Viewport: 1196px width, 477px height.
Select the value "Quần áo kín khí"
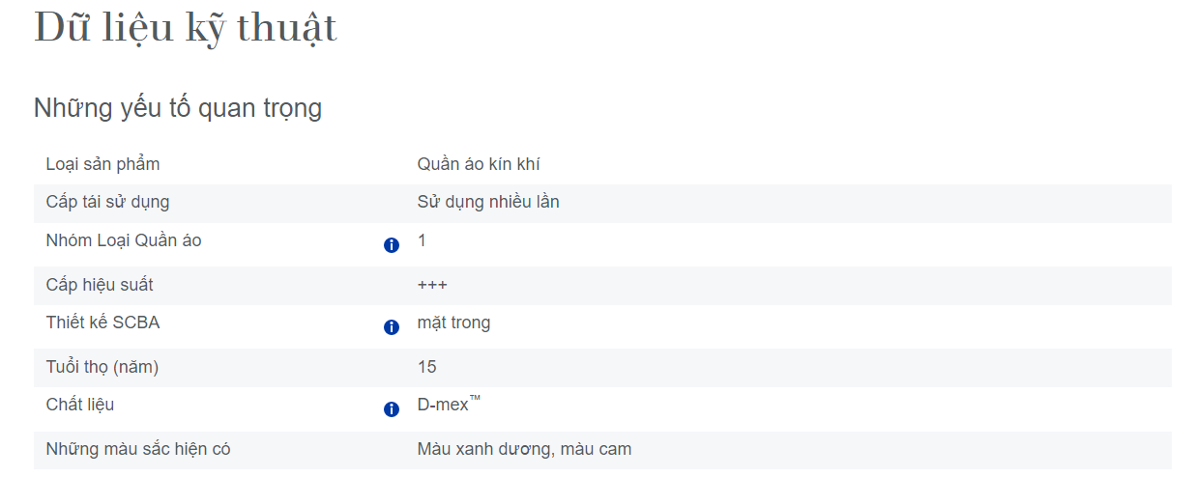pos(479,164)
